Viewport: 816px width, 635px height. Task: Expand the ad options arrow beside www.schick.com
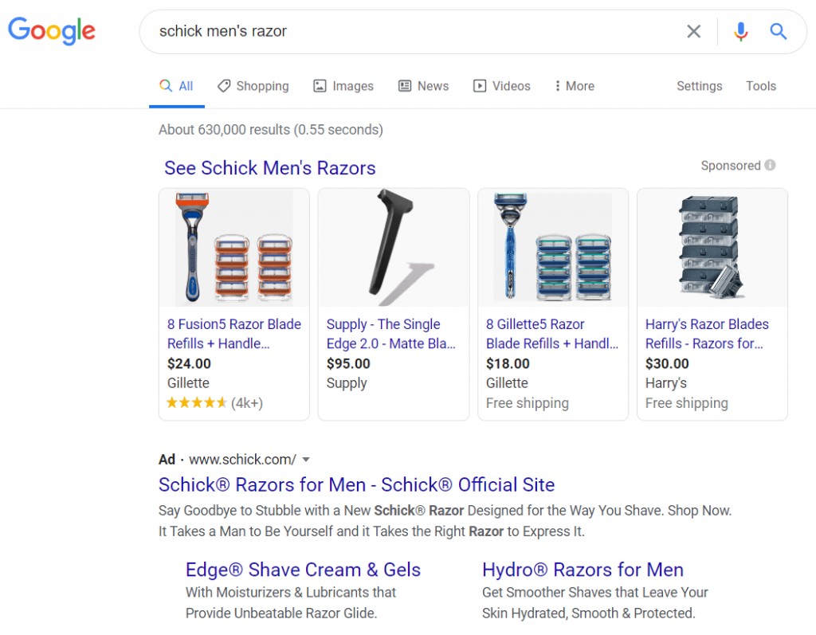click(x=306, y=460)
